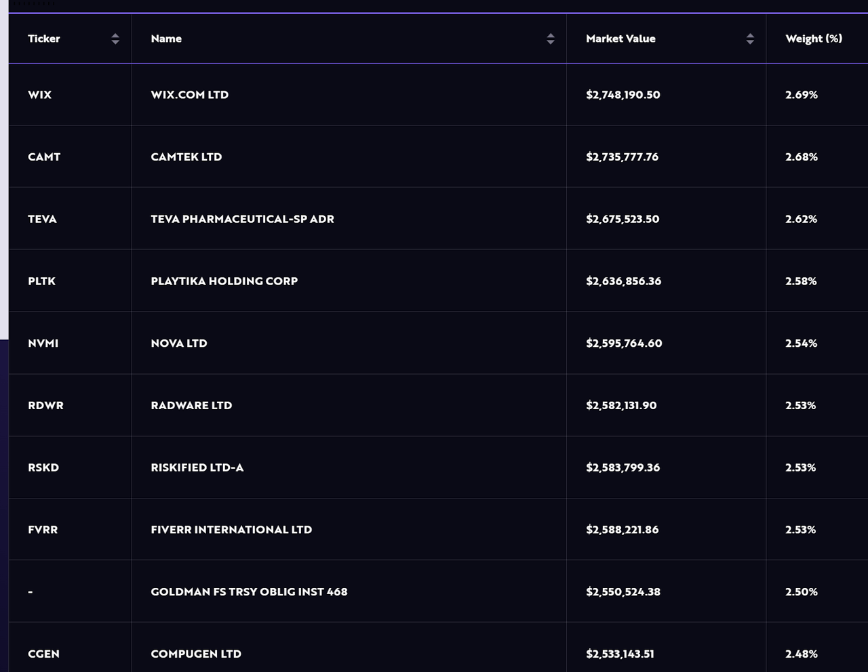Click the Market Value header label
The height and width of the screenshot is (672, 868).
pos(620,39)
